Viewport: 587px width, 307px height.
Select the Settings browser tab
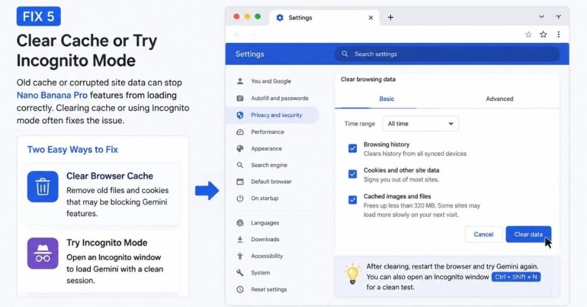coord(324,18)
